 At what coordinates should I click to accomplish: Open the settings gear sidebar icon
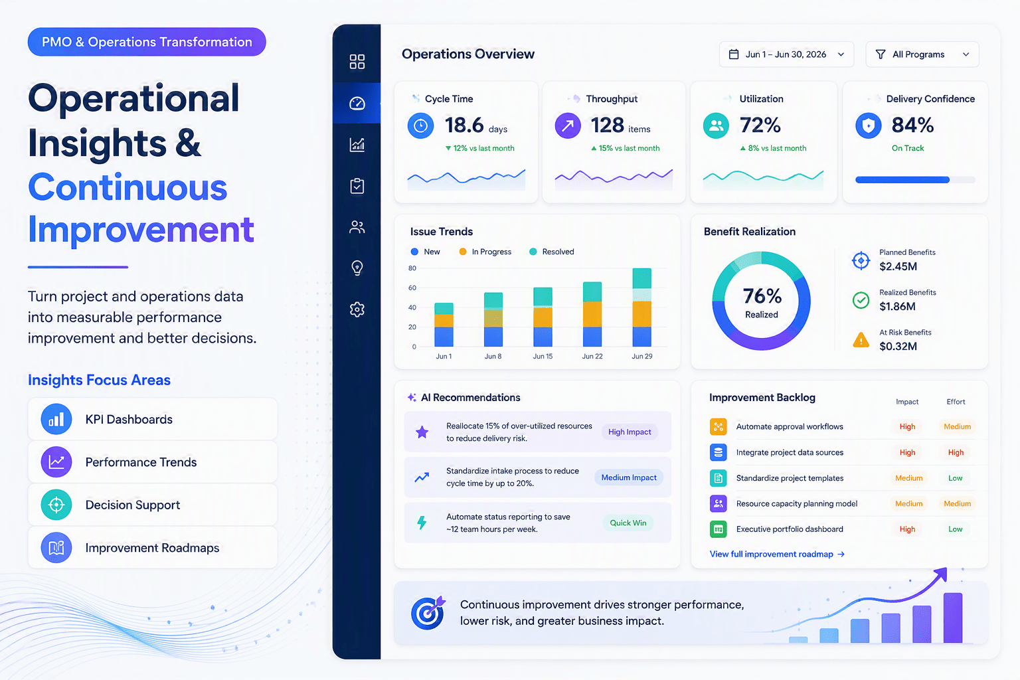tap(357, 309)
